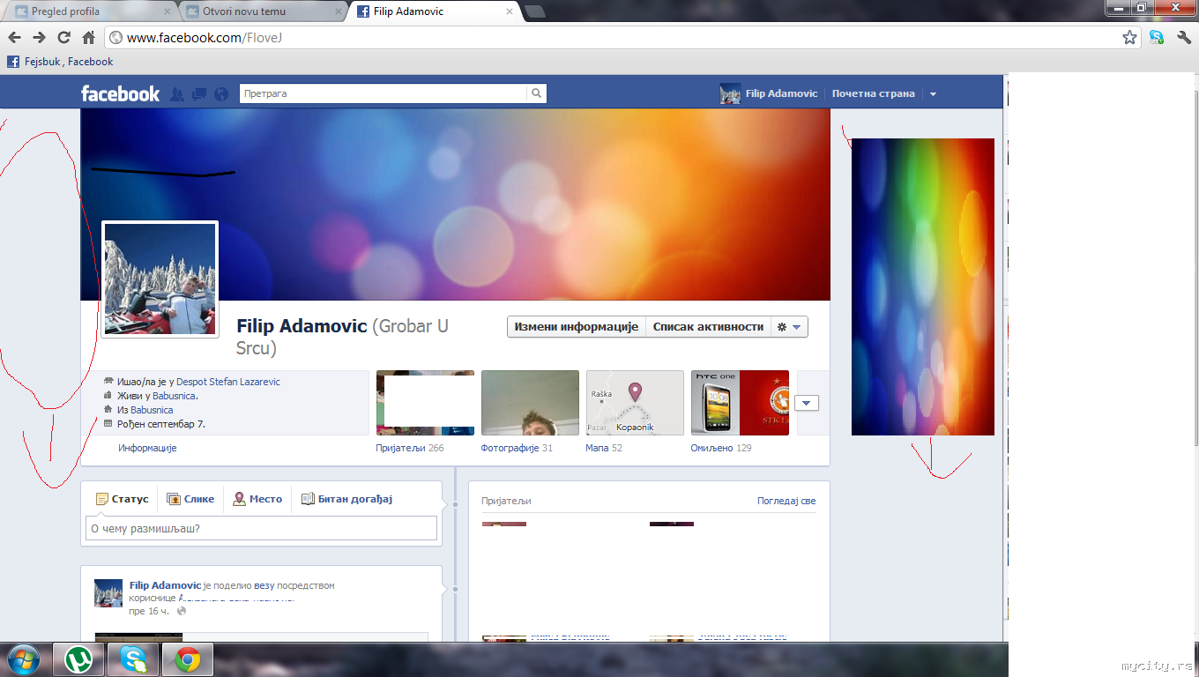This screenshot has width=1199, height=677.
Task: Click the post author's small avatar
Action: tap(108, 593)
